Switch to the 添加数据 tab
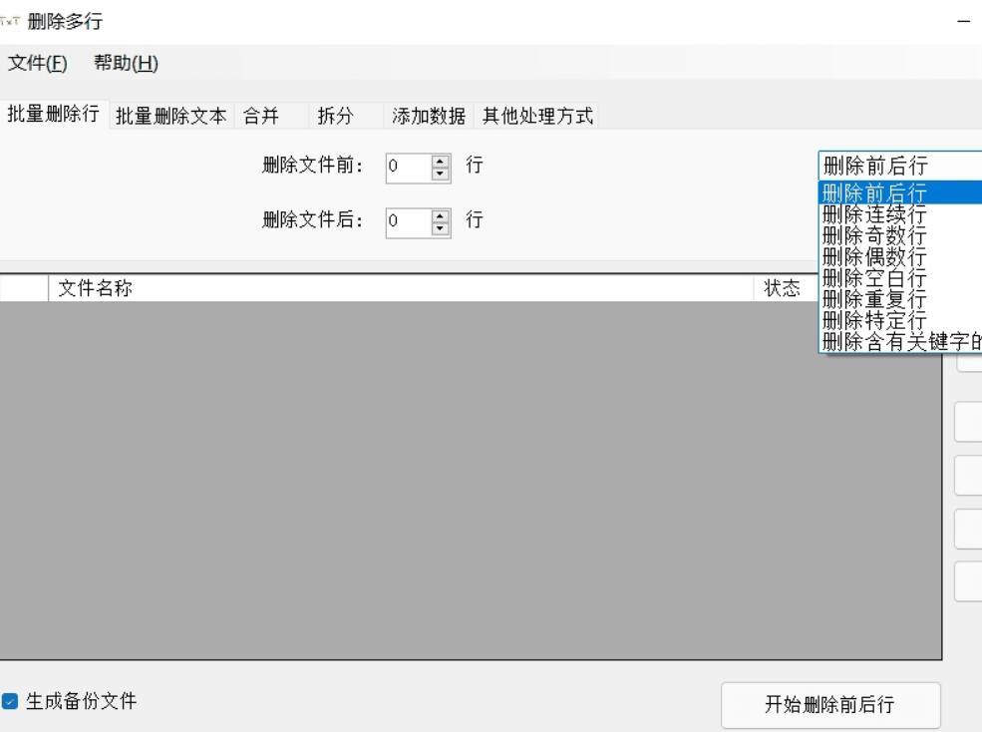Viewport: 982px width, 732px height. (x=429, y=116)
